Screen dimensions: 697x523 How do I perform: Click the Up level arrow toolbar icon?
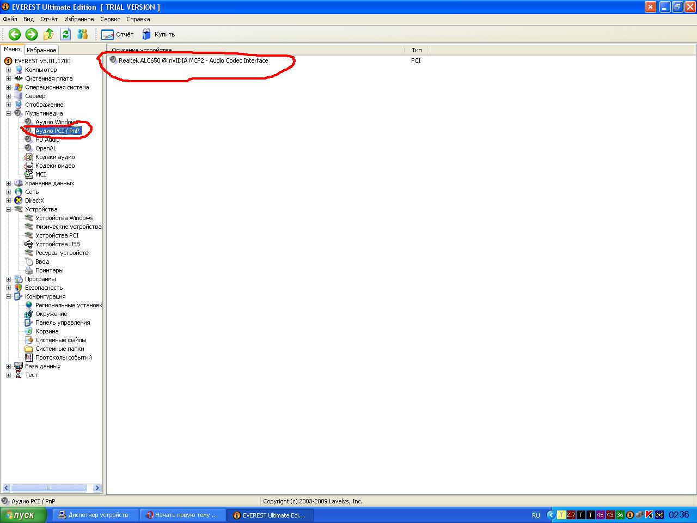tap(48, 34)
